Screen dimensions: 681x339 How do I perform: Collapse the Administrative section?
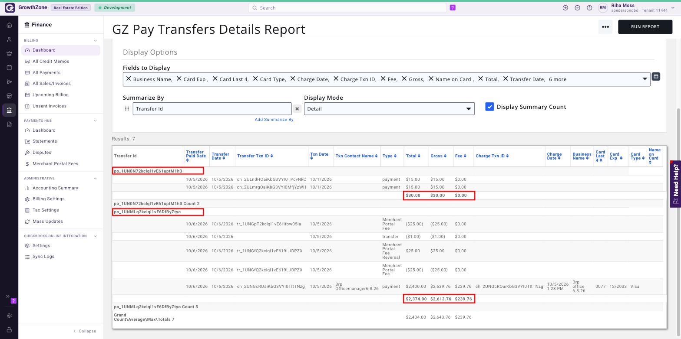coord(96,178)
